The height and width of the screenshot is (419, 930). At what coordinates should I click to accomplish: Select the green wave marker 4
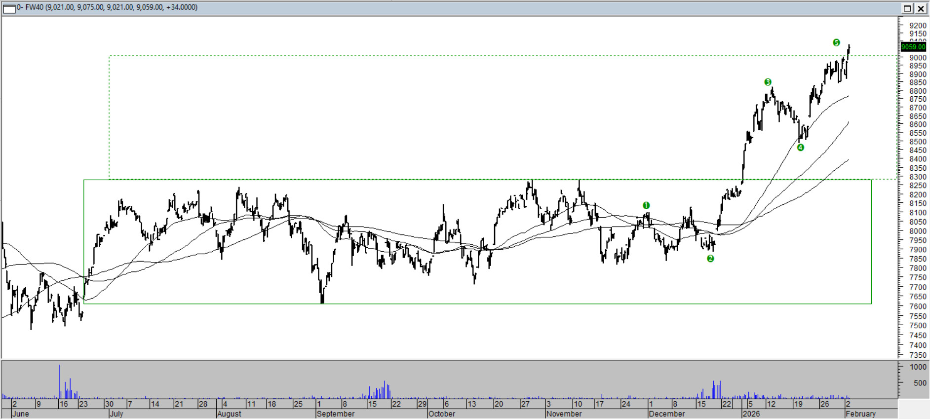pyautogui.click(x=800, y=148)
